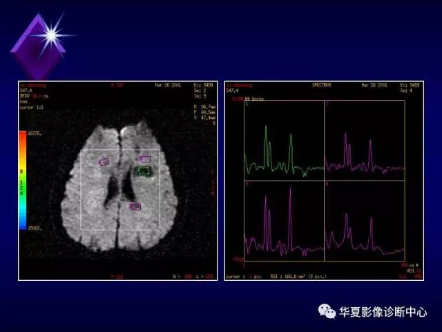Click the cursor pix readout at the spectrum bottom
The image size is (442, 332).
pos(244,277)
